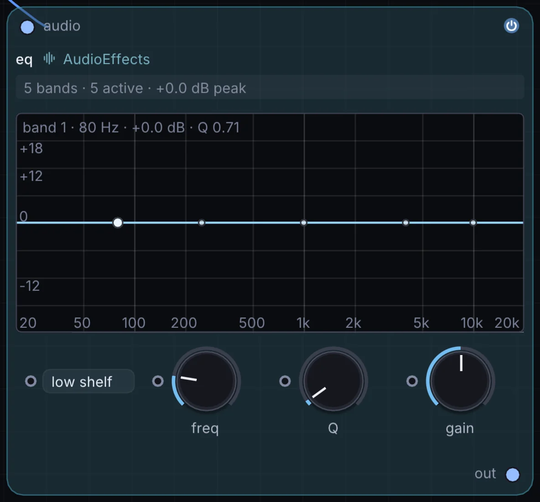Toggle the eq node power button
The image size is (540, 502).
511,26
